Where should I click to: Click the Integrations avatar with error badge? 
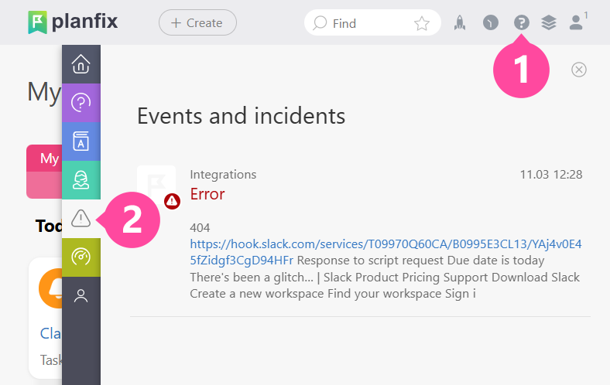pyautogui.click(x=156, y=186)
